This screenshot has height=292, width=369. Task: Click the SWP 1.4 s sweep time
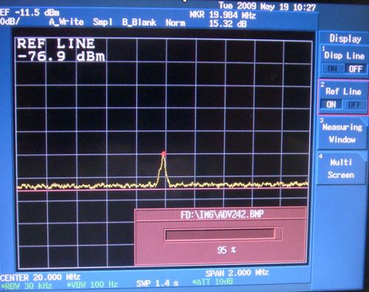157,283
